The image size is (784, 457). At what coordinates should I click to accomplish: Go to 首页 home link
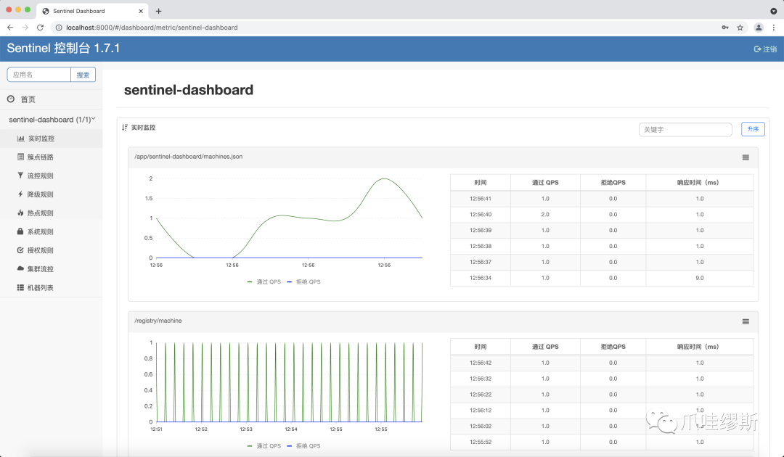51,99
